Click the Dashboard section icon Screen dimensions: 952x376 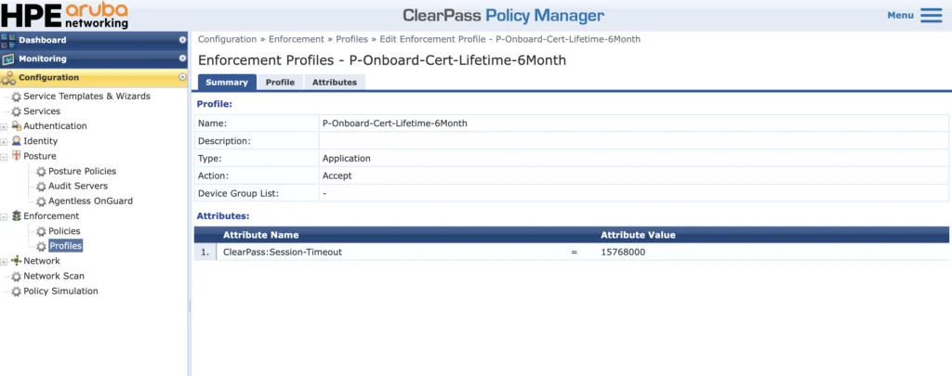pyautogui.click(x=7, y=40)
